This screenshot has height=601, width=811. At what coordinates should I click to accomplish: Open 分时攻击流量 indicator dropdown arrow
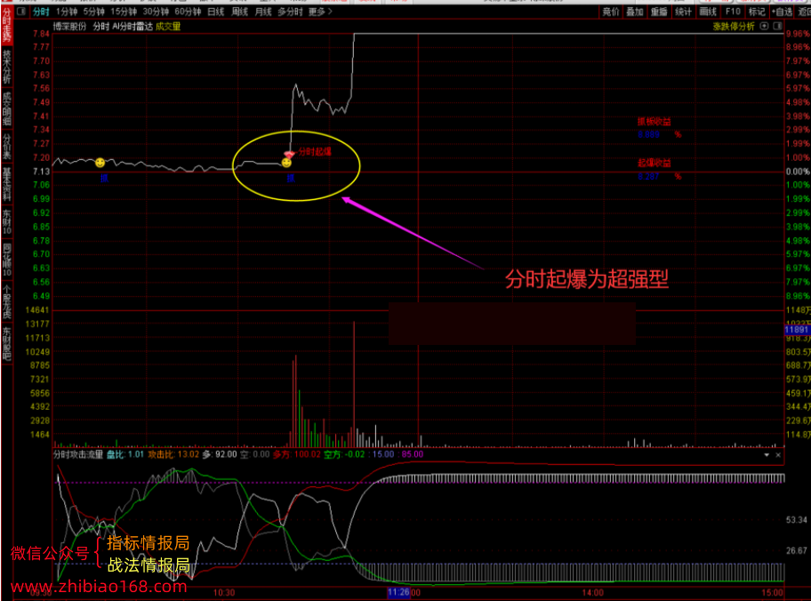[767, 455]
